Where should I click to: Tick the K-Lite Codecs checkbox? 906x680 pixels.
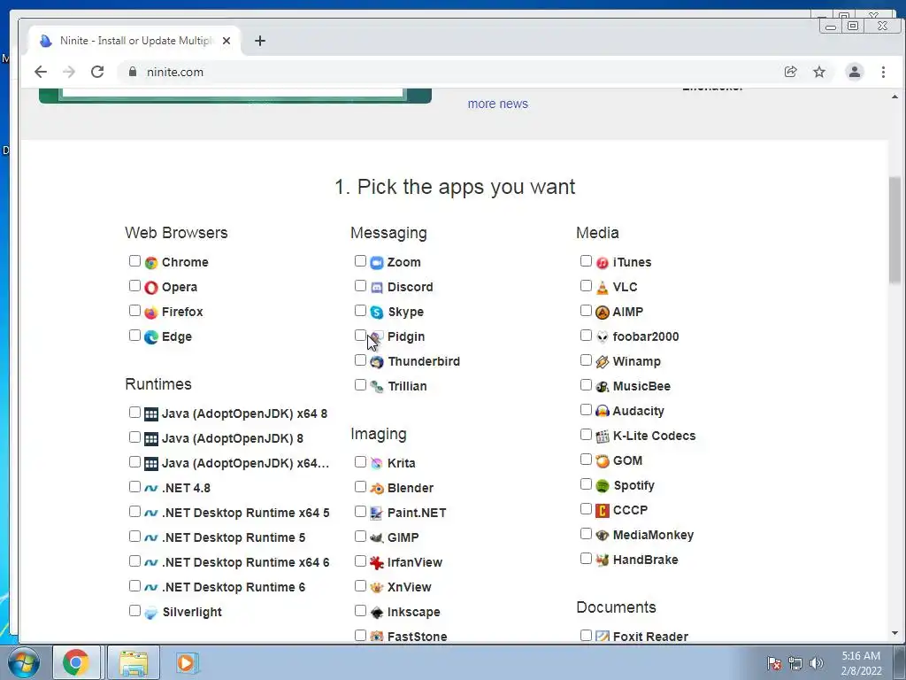click(586, 435)
